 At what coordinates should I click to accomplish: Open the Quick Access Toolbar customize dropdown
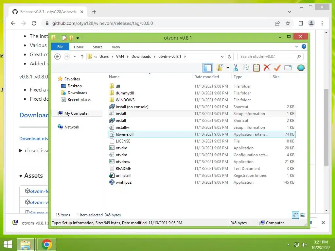tap(78, 38)
